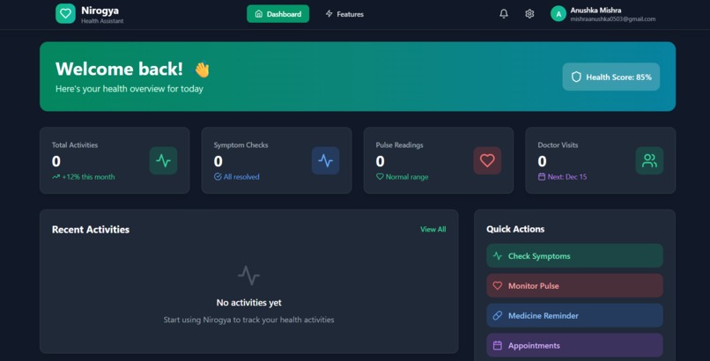This screenshot has width=710, height=361.
Task: Click the small heart beside Normal range
Action: click(380, 177)
